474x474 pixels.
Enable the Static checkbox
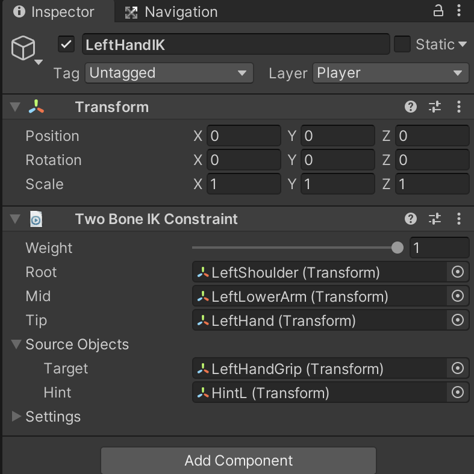[x=402, y=44]
